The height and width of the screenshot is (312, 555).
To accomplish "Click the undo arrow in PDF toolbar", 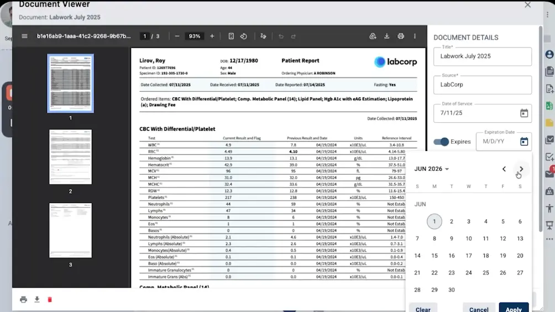I will point(281,36).
